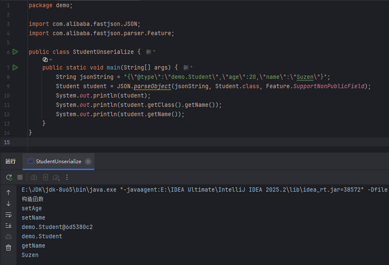This screenshot has height=265, width=389.
Task: Run main method from gutter arrow
Action: click(15, 67)
